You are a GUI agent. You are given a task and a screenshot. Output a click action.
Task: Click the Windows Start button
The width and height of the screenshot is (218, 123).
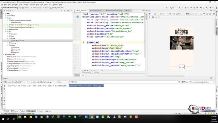click(x=3, y=119)
